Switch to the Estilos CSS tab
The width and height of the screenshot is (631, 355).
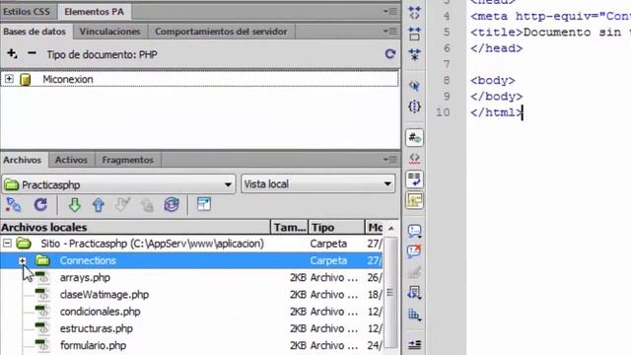27,12
